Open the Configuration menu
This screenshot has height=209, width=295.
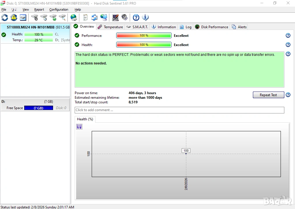click(59, 9)
